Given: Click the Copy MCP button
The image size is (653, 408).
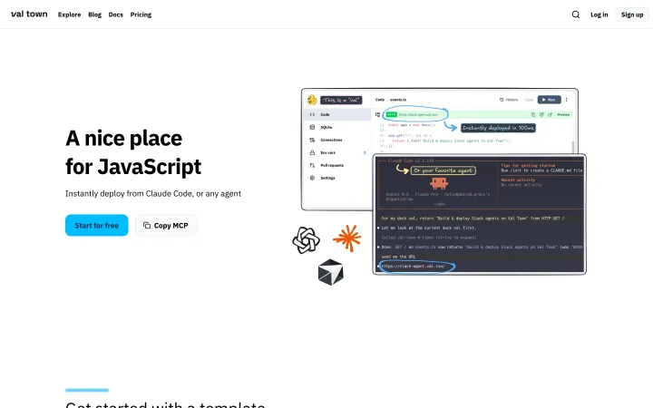Looking at the screenshot, I should pyautogui.click(x=166, y=225).
